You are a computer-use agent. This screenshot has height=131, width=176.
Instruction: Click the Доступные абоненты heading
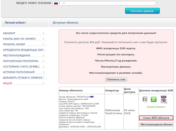click(65, 22)
